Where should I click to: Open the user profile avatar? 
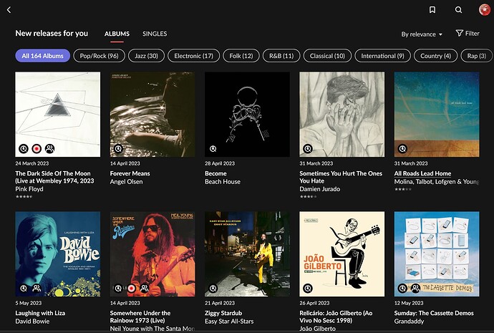click(484, 10)
